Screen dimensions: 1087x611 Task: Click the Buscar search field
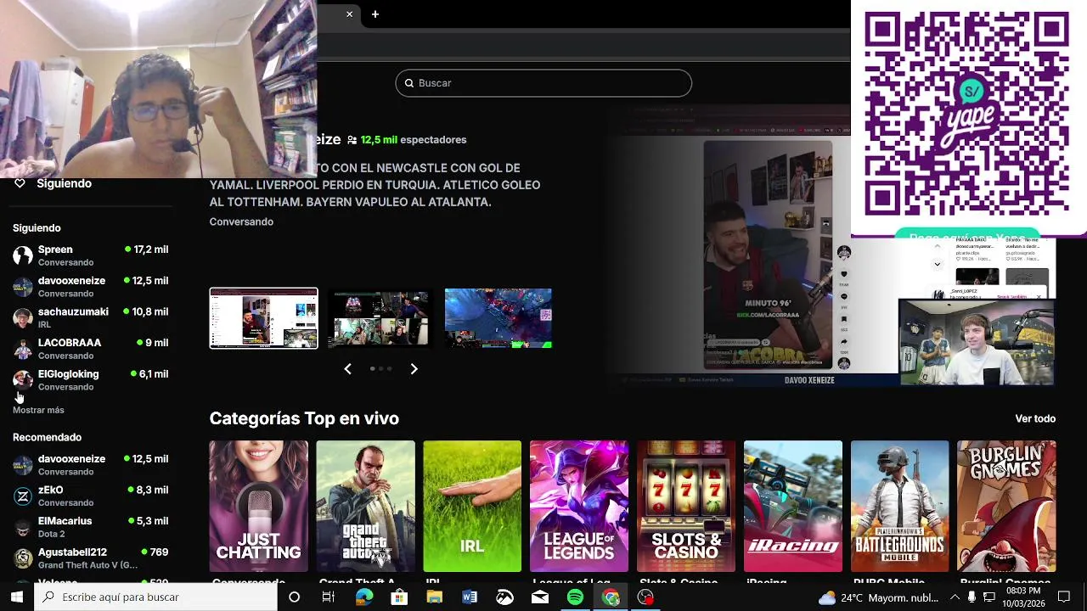tap(543, 83)
